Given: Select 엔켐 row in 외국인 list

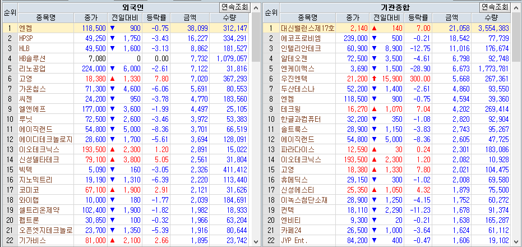Looking at the screenshot, I should (127, 28).
